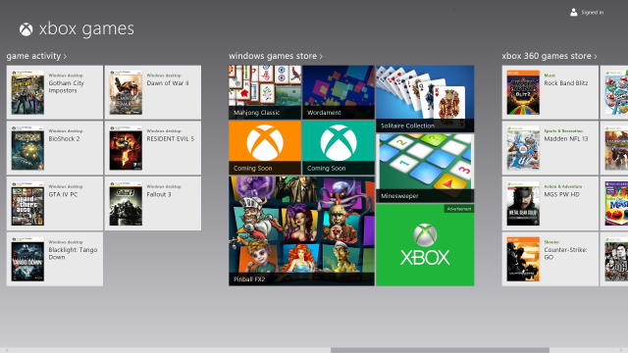The image size is (628, 353).
Task: Open the orange Coming Soon tile
Action: click(265, 148)
